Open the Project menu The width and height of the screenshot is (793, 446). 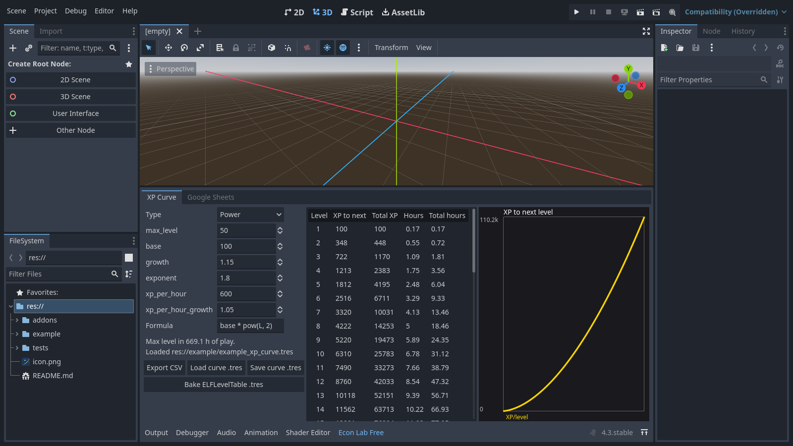pos(46,11)
